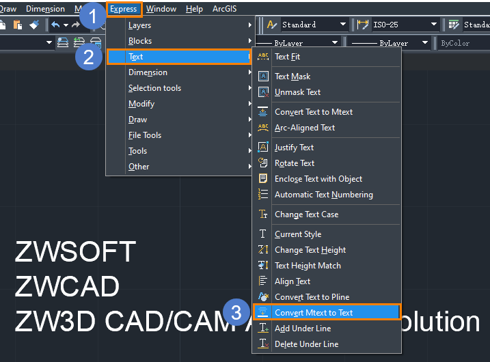This screenshot has height=362, width=490.
Task: Click the Arc-Aligned Text icon
Action: 263,128
